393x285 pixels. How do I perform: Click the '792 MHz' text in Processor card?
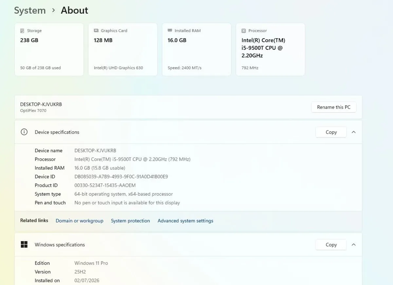[x=250, y=68]
